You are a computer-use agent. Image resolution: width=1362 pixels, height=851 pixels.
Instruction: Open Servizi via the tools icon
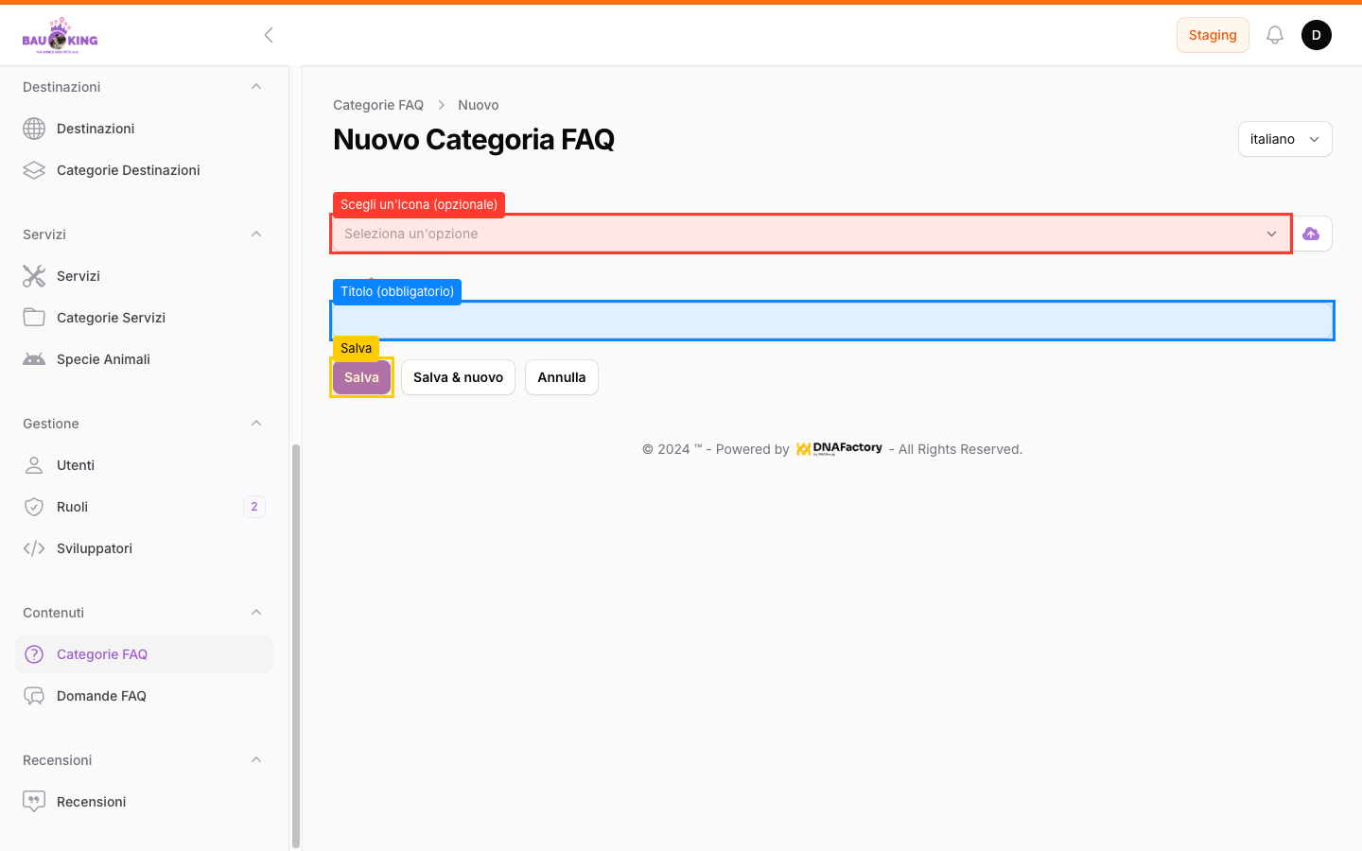34,276
